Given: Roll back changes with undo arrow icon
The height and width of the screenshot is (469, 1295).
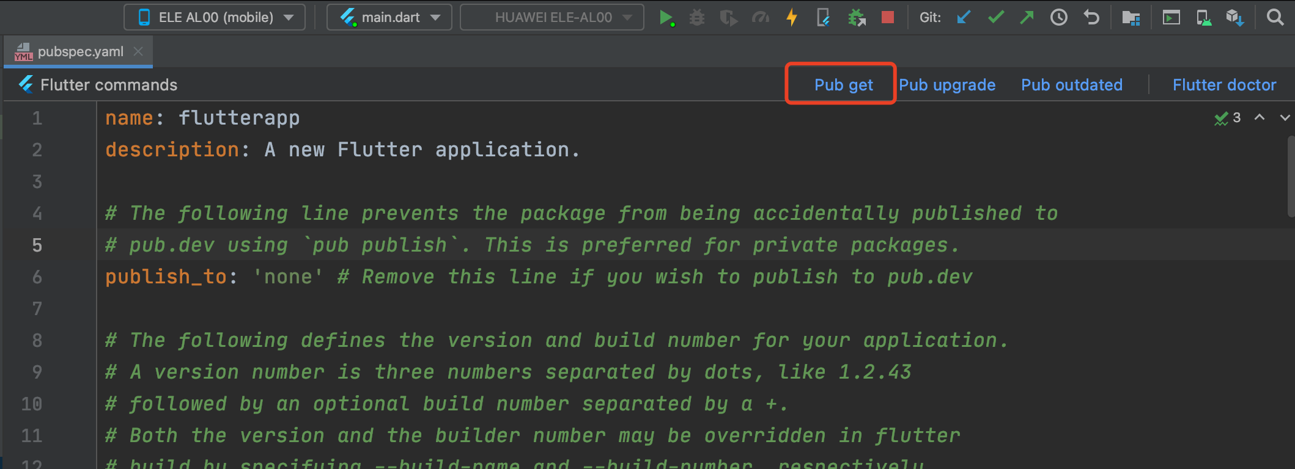Looking at the screenshot, I should 1091,18.
